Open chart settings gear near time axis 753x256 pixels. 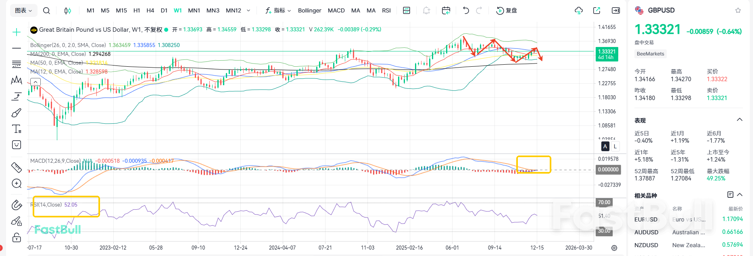(x=614, y=248)
